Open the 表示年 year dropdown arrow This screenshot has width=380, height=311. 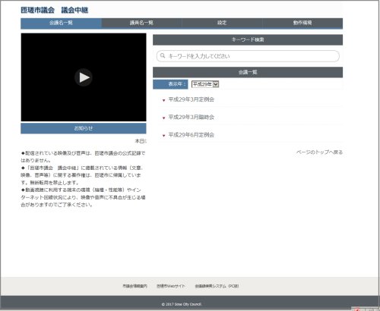tap(216, 84)
